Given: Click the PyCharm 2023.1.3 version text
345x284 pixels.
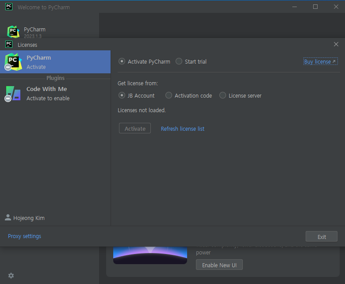Looking at the screenshot, I should tap(33, 36).
